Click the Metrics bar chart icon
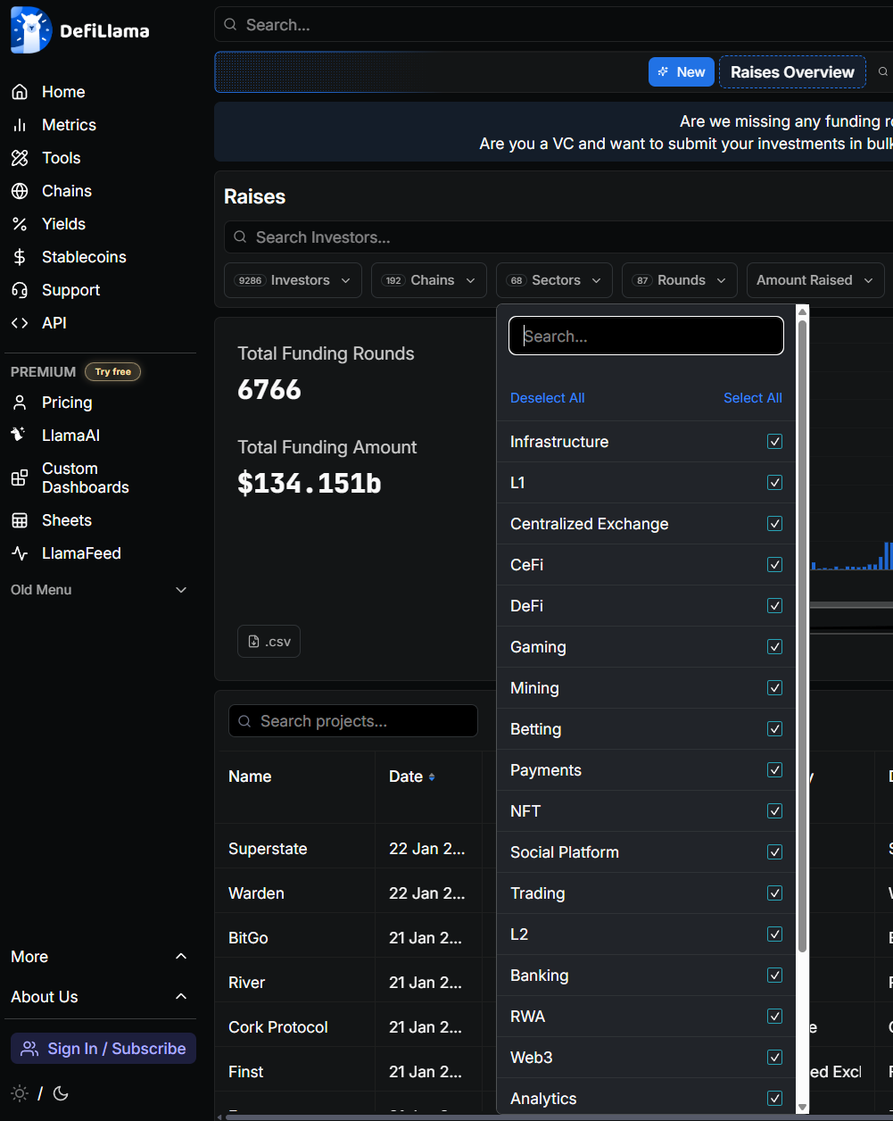This screenshot has width=893, height=1121. (x=20, y=125)
